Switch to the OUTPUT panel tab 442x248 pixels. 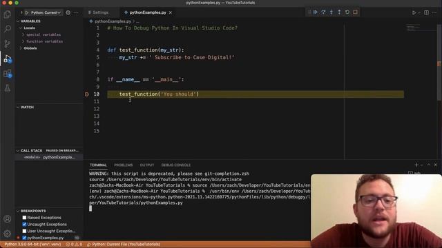tap(147, 165)
